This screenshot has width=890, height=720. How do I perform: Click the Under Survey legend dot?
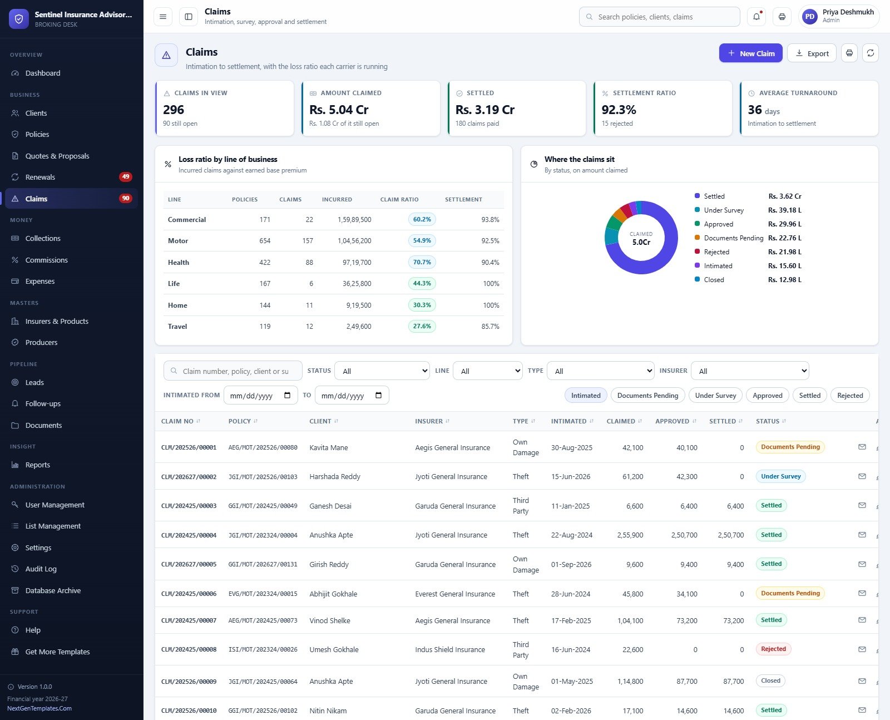pyautogui.click(x=697, y=210)
